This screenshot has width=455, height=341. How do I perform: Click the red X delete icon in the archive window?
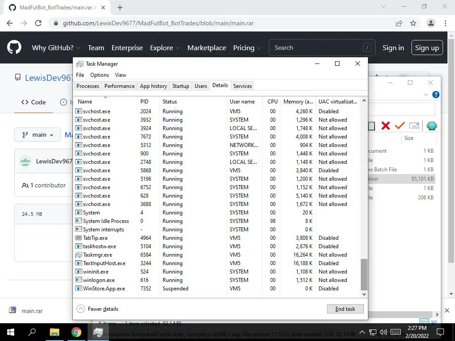point(385,126)
